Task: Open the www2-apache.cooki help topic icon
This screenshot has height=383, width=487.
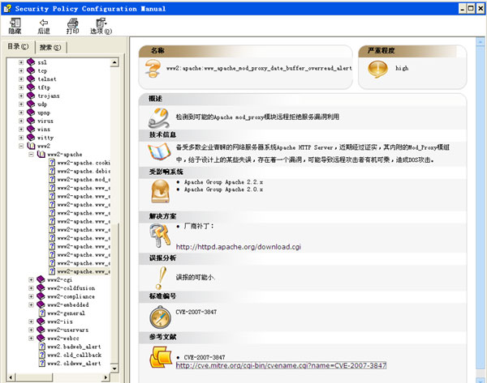Action: pyautogui.click(x=52, y=163)
